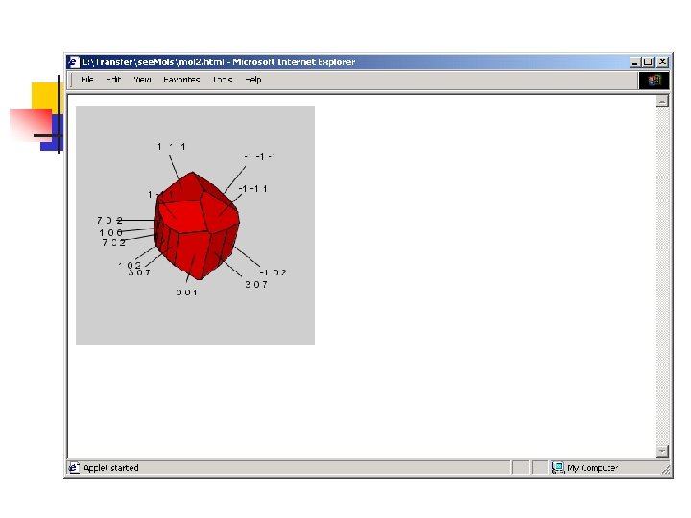Open the Help menu
The height and width of the screenshot is (518, 691).
[253, 80]
